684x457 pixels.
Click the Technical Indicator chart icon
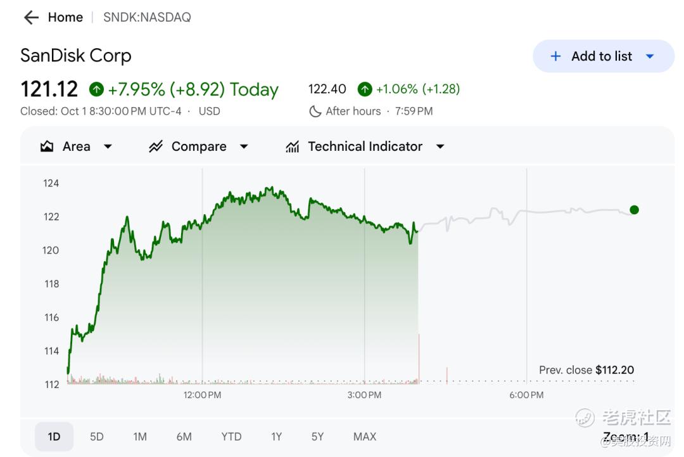pyautogui.click(x=292, y=146)
